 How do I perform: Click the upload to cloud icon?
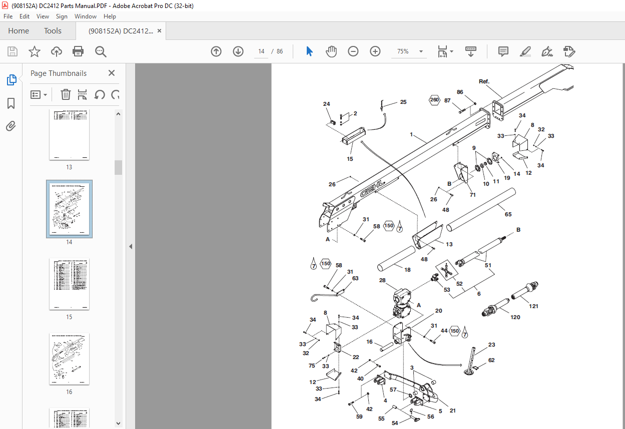(57, 51)
